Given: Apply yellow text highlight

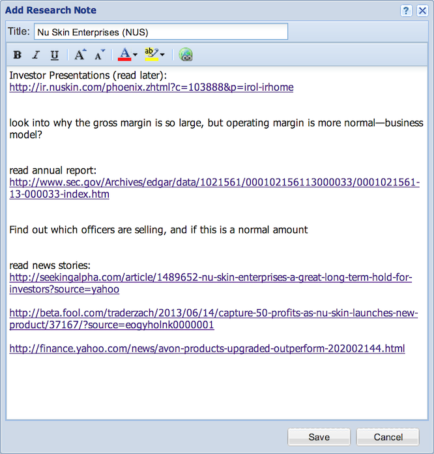Looking at the screenshot, I should (152, 54).
